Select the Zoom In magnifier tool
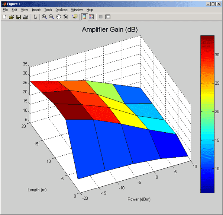 coord(44,17)
